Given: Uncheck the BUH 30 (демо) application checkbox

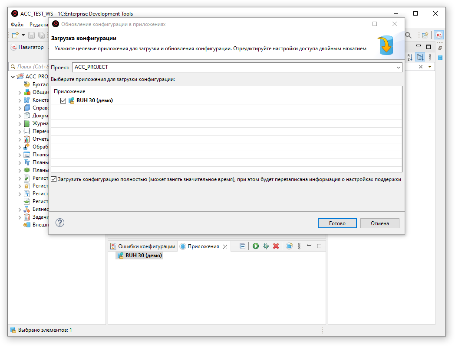Looking at the screenshot, I should 63,100.
